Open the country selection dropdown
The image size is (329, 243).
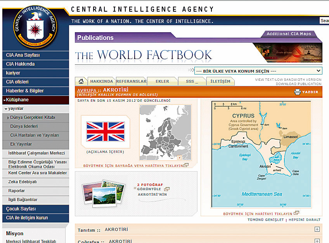pos(258,71)
